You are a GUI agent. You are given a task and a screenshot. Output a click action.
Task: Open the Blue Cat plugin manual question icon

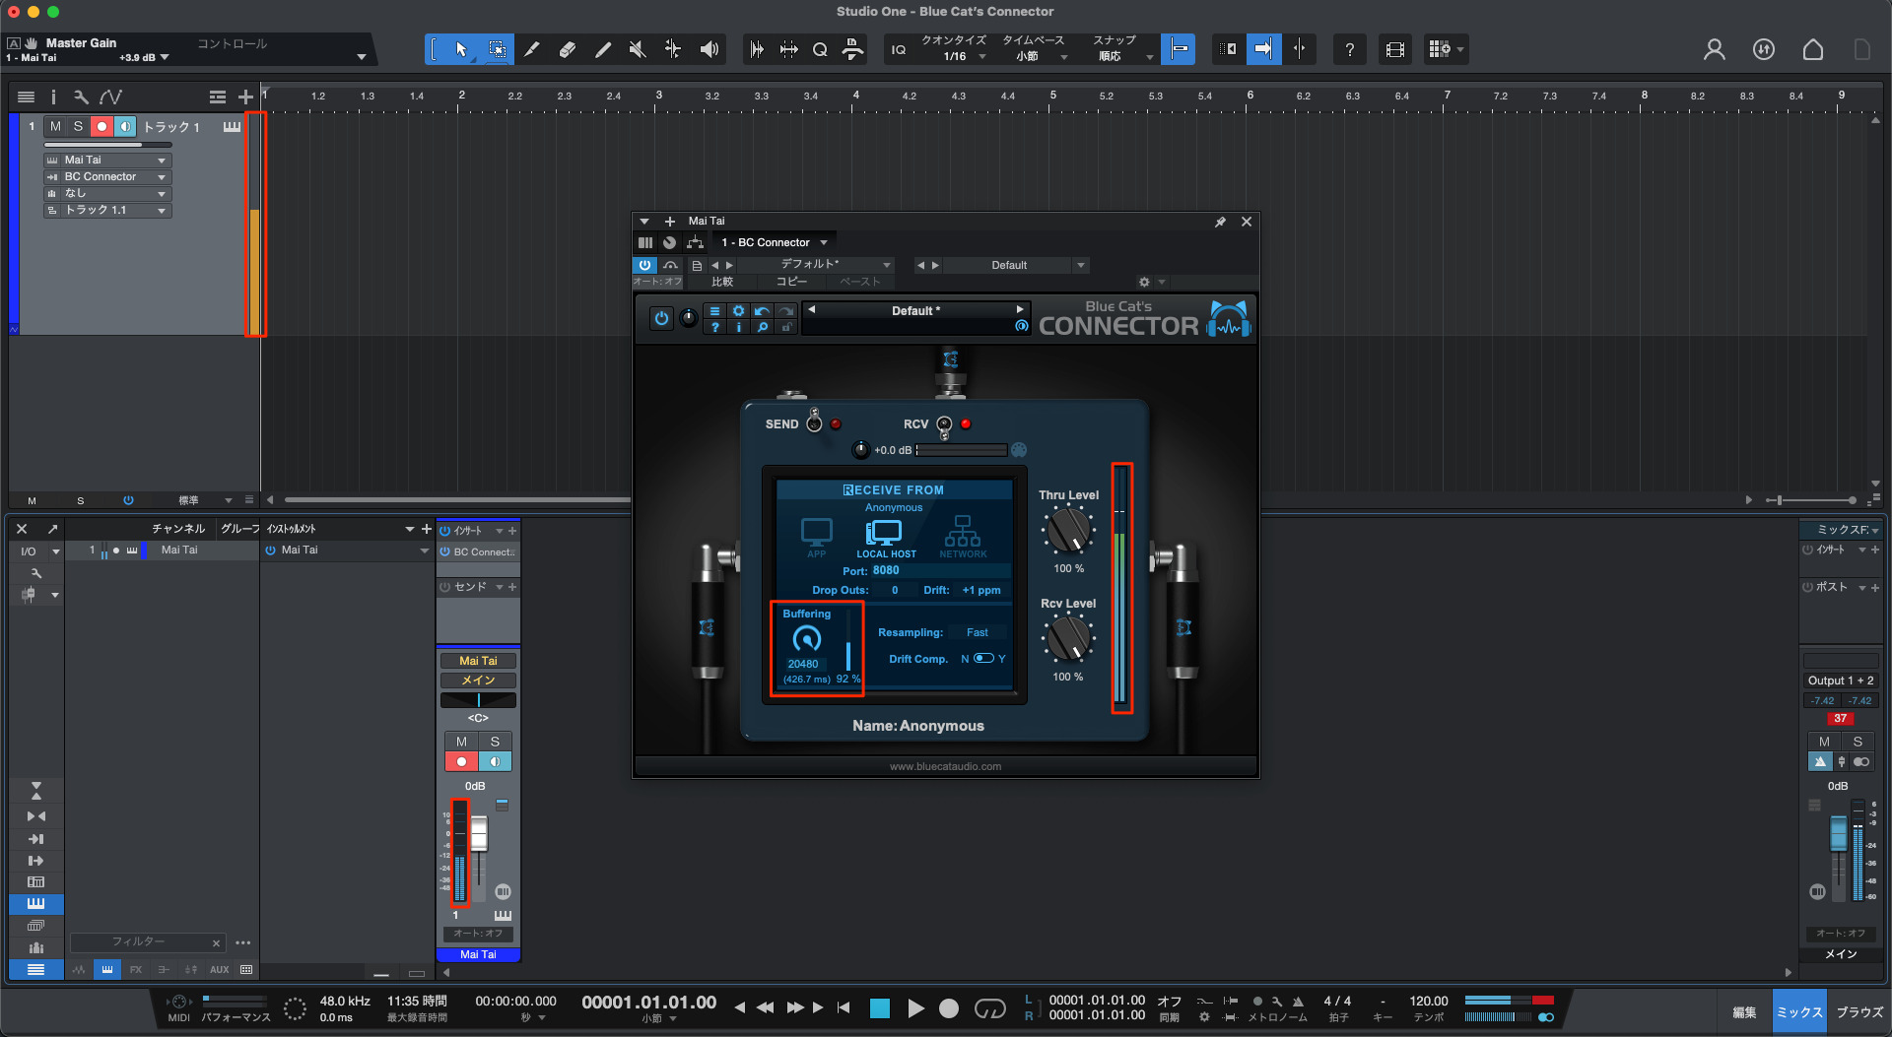tap(714, 327)
